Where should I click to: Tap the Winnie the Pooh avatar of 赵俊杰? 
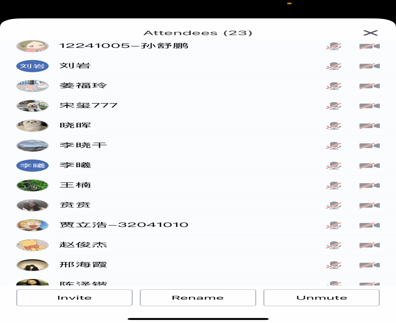(x=32, y=245)
